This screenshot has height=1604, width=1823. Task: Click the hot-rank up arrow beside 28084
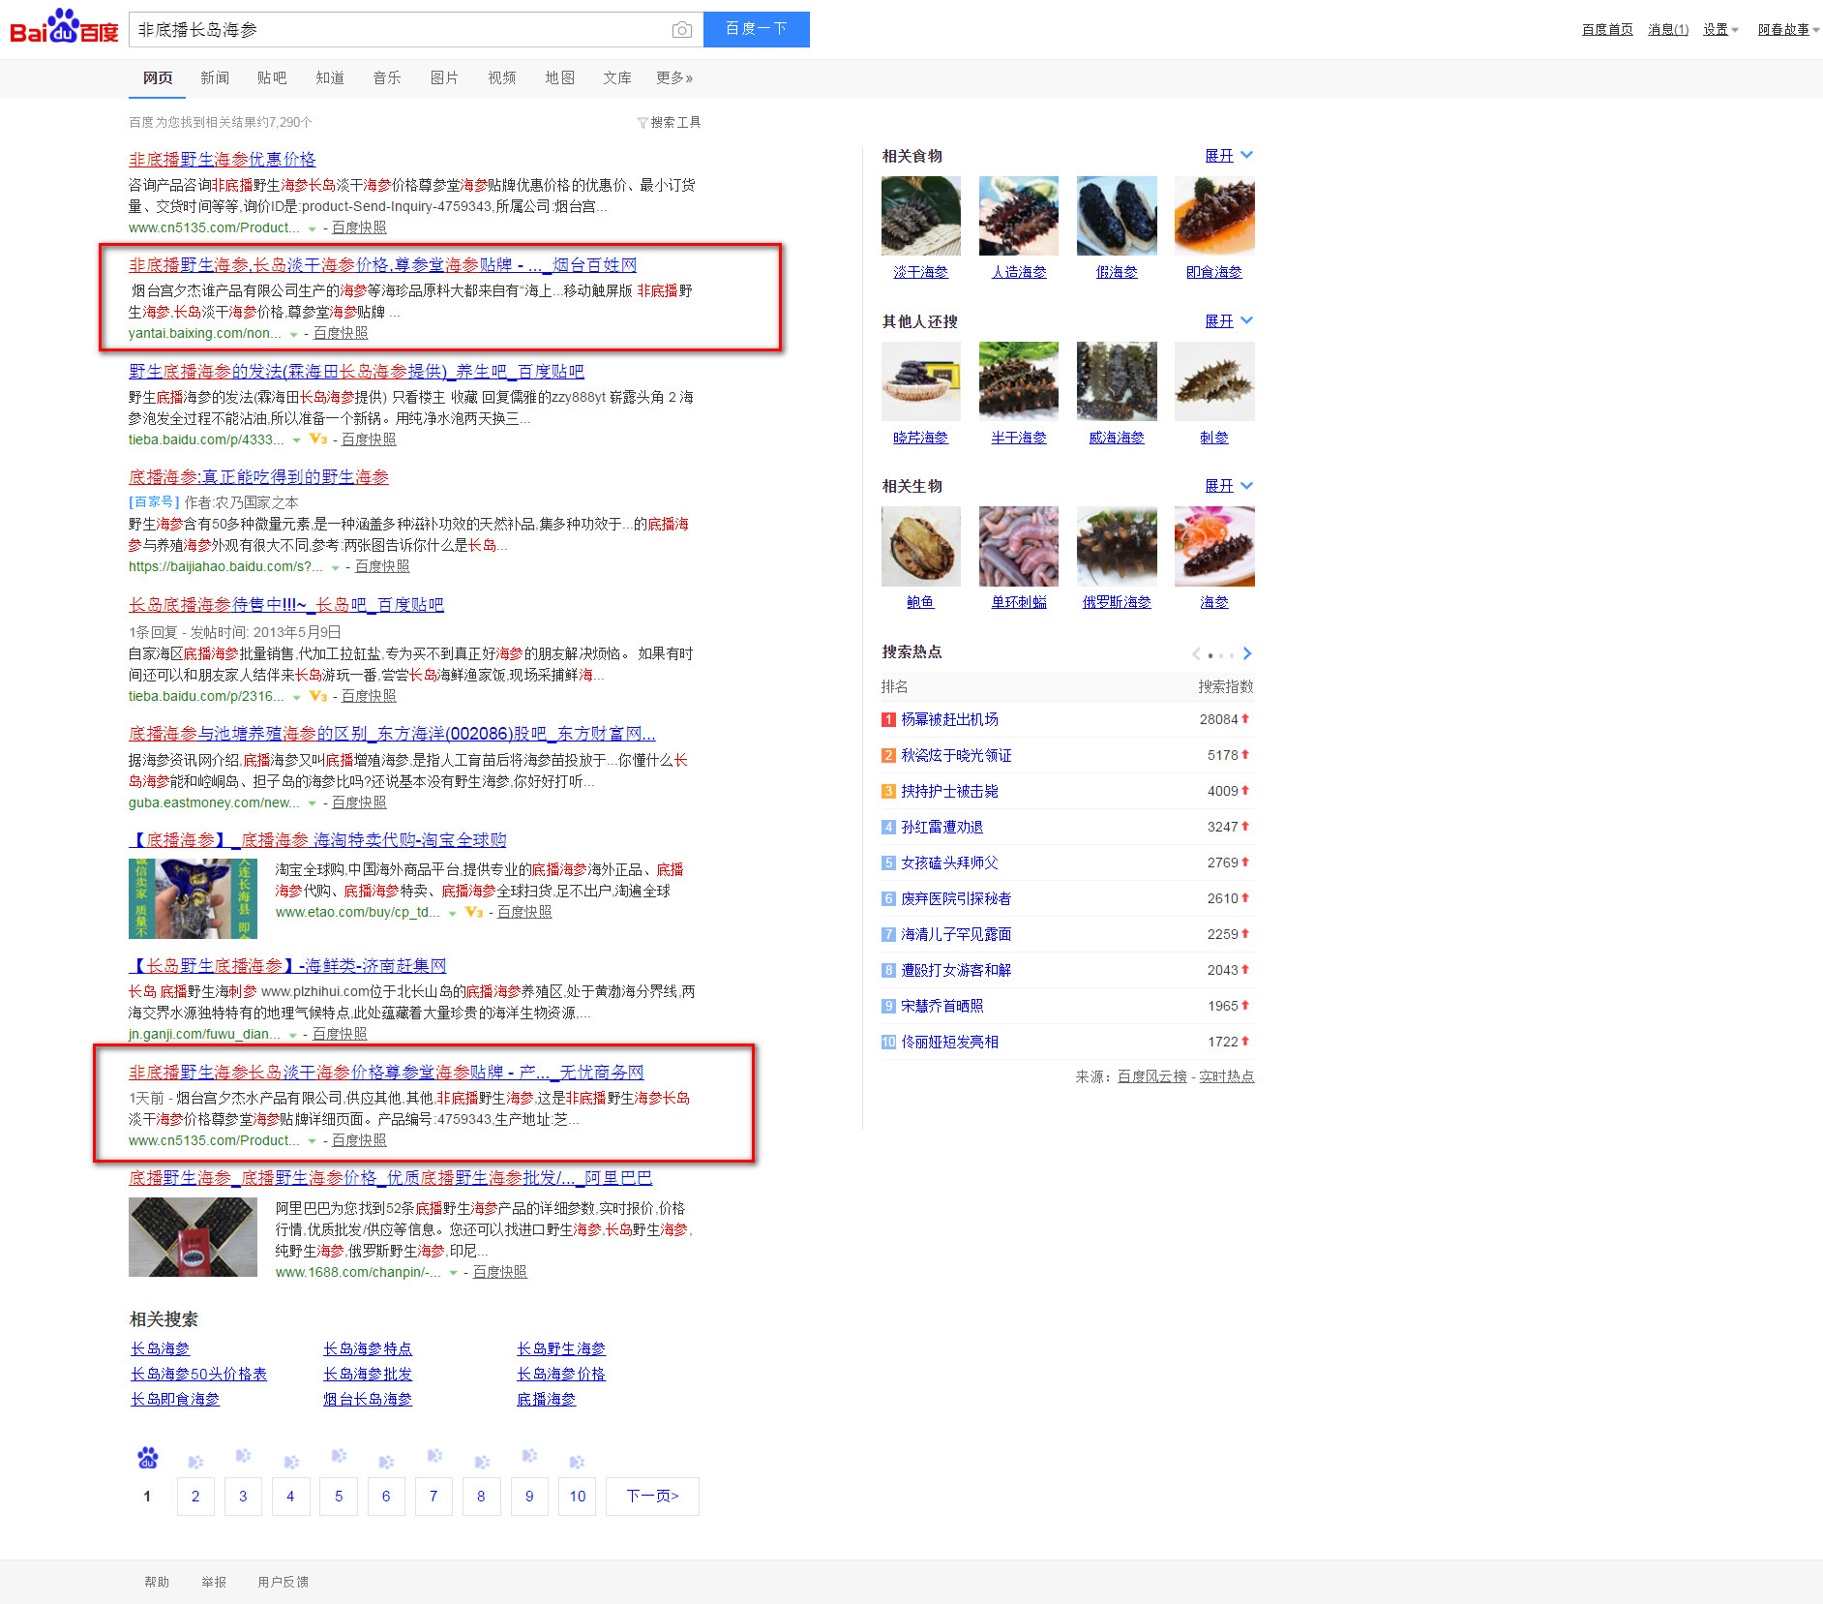point(1246,719)
